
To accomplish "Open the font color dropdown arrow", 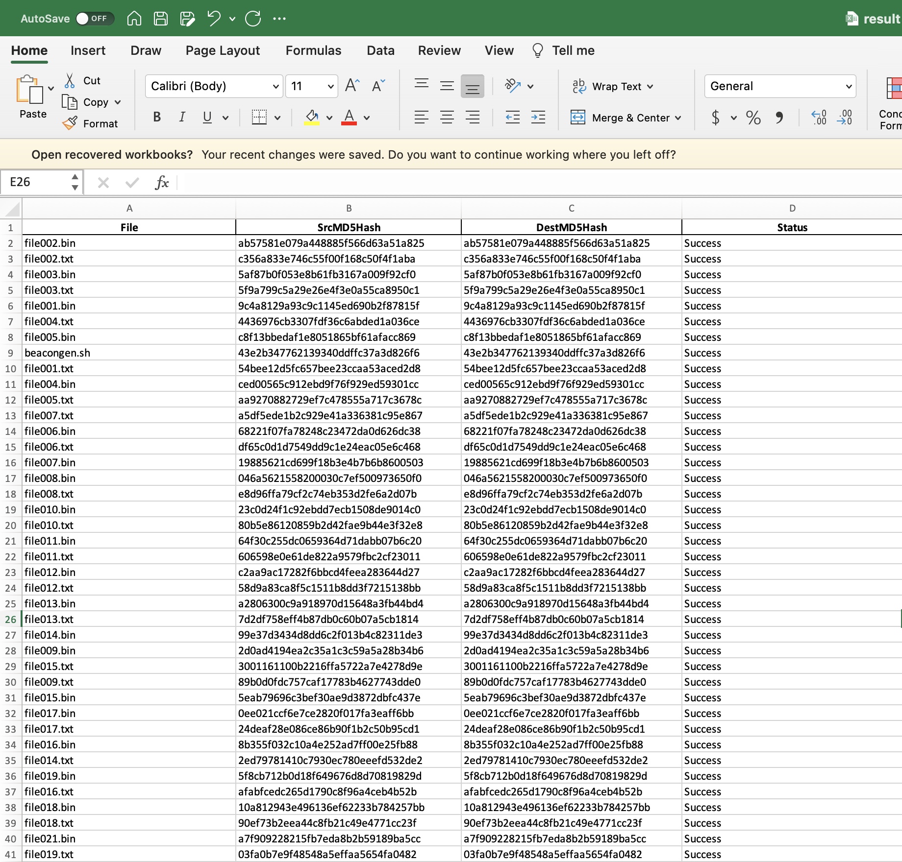I will (367, 118).
